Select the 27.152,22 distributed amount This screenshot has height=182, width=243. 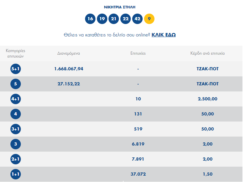point(69,84)
